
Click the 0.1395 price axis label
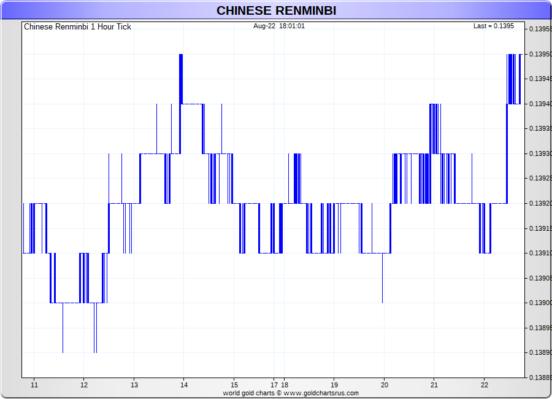540,54
